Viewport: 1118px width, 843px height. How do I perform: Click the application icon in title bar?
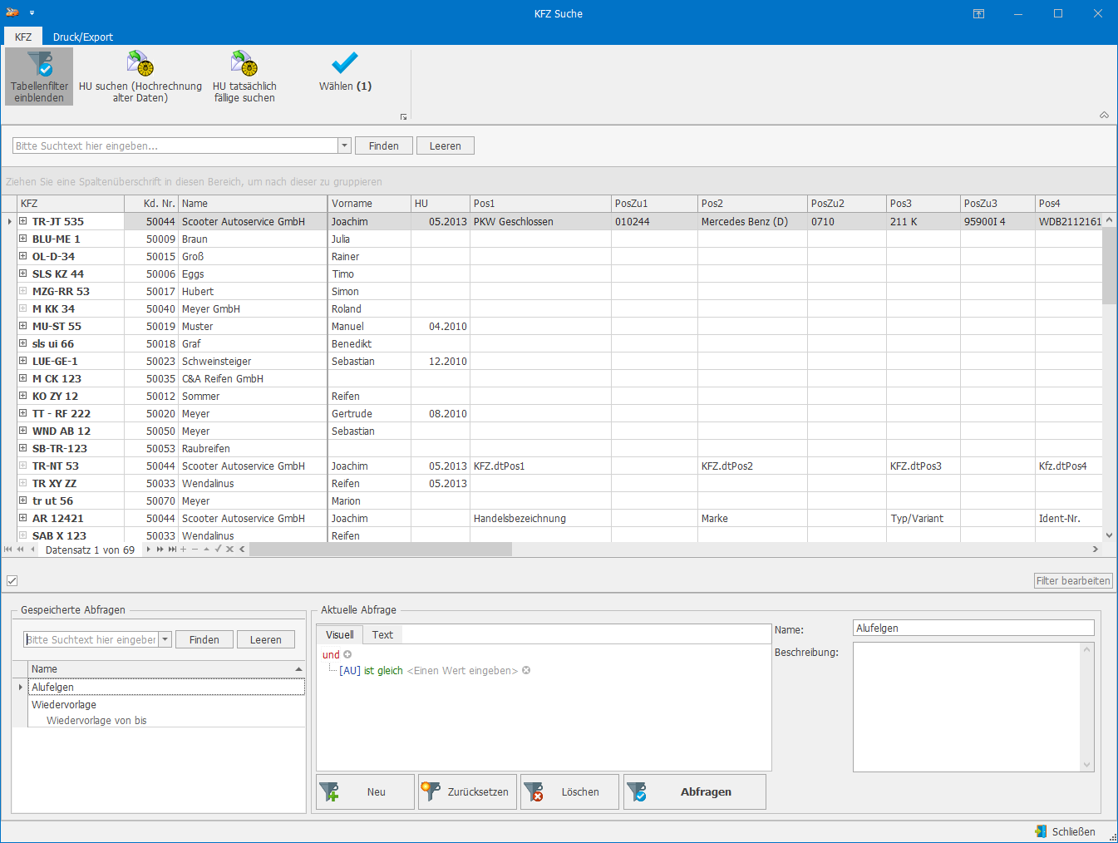tap(12, 12)
